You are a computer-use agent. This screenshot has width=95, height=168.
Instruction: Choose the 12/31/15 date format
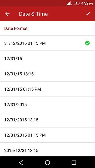coord(47,59)
